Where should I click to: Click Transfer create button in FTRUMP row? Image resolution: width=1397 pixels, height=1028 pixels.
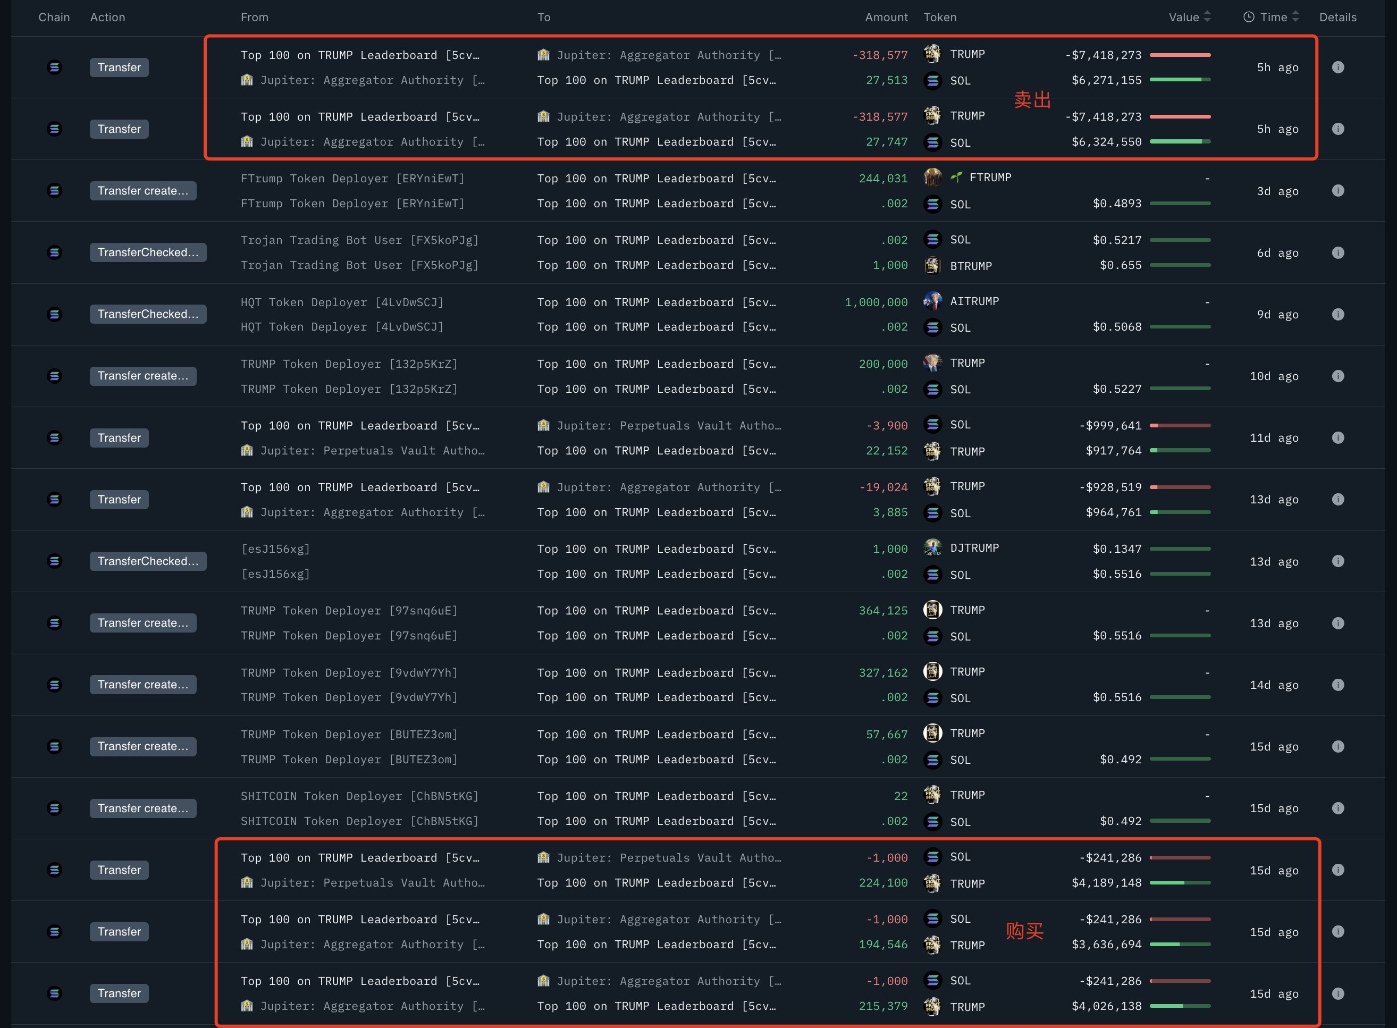(143, 190)
